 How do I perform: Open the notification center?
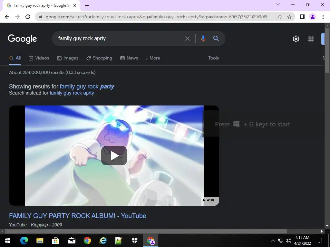pos(319,241)
